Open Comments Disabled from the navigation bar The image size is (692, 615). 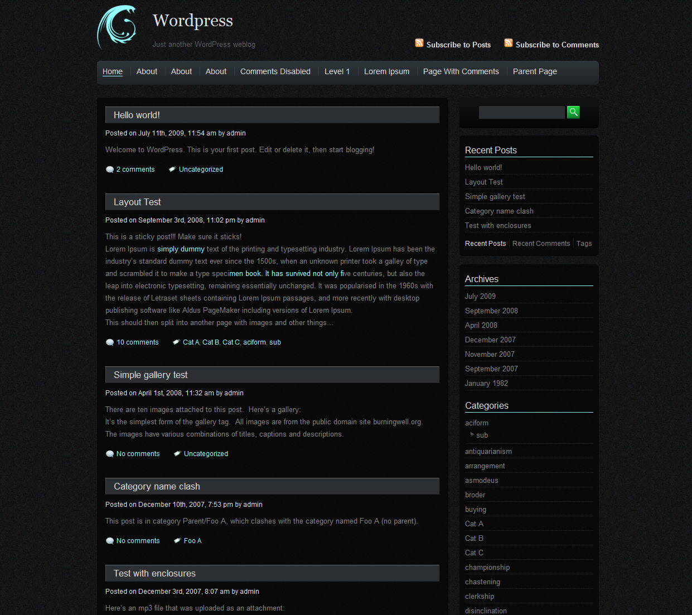275,71
